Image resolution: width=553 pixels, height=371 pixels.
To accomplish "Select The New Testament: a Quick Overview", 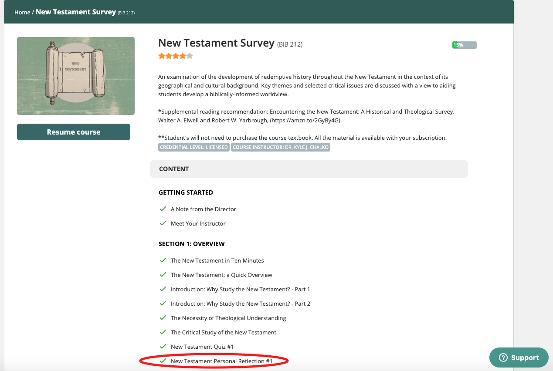I will 221,275.
